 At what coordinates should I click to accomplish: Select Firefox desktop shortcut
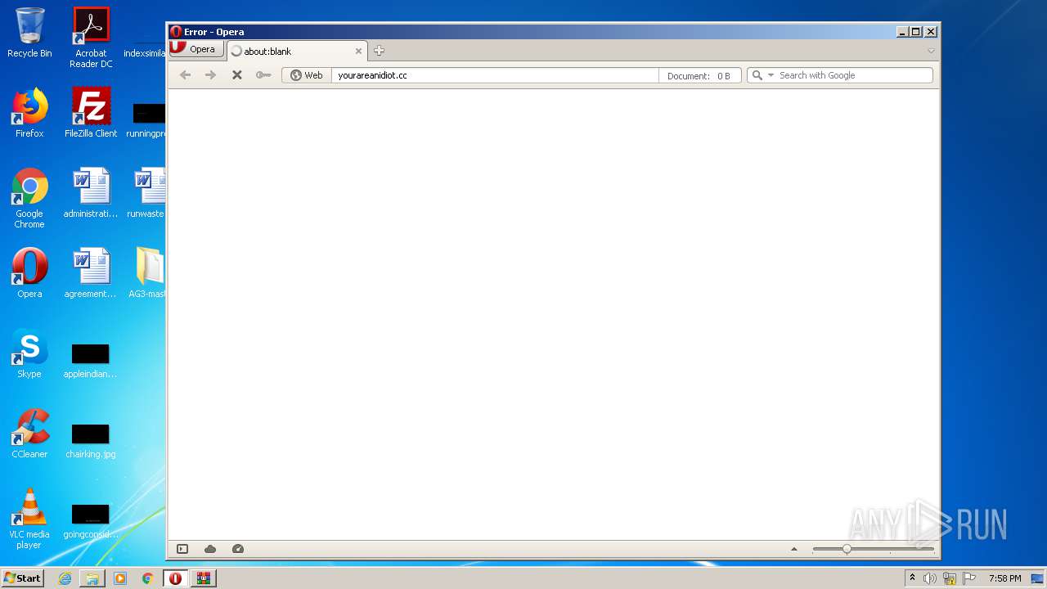pyautogui.click(x=29, y=113)
